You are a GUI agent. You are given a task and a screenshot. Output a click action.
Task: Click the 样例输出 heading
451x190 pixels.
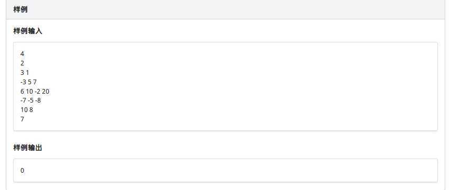[x=28, y=148]
